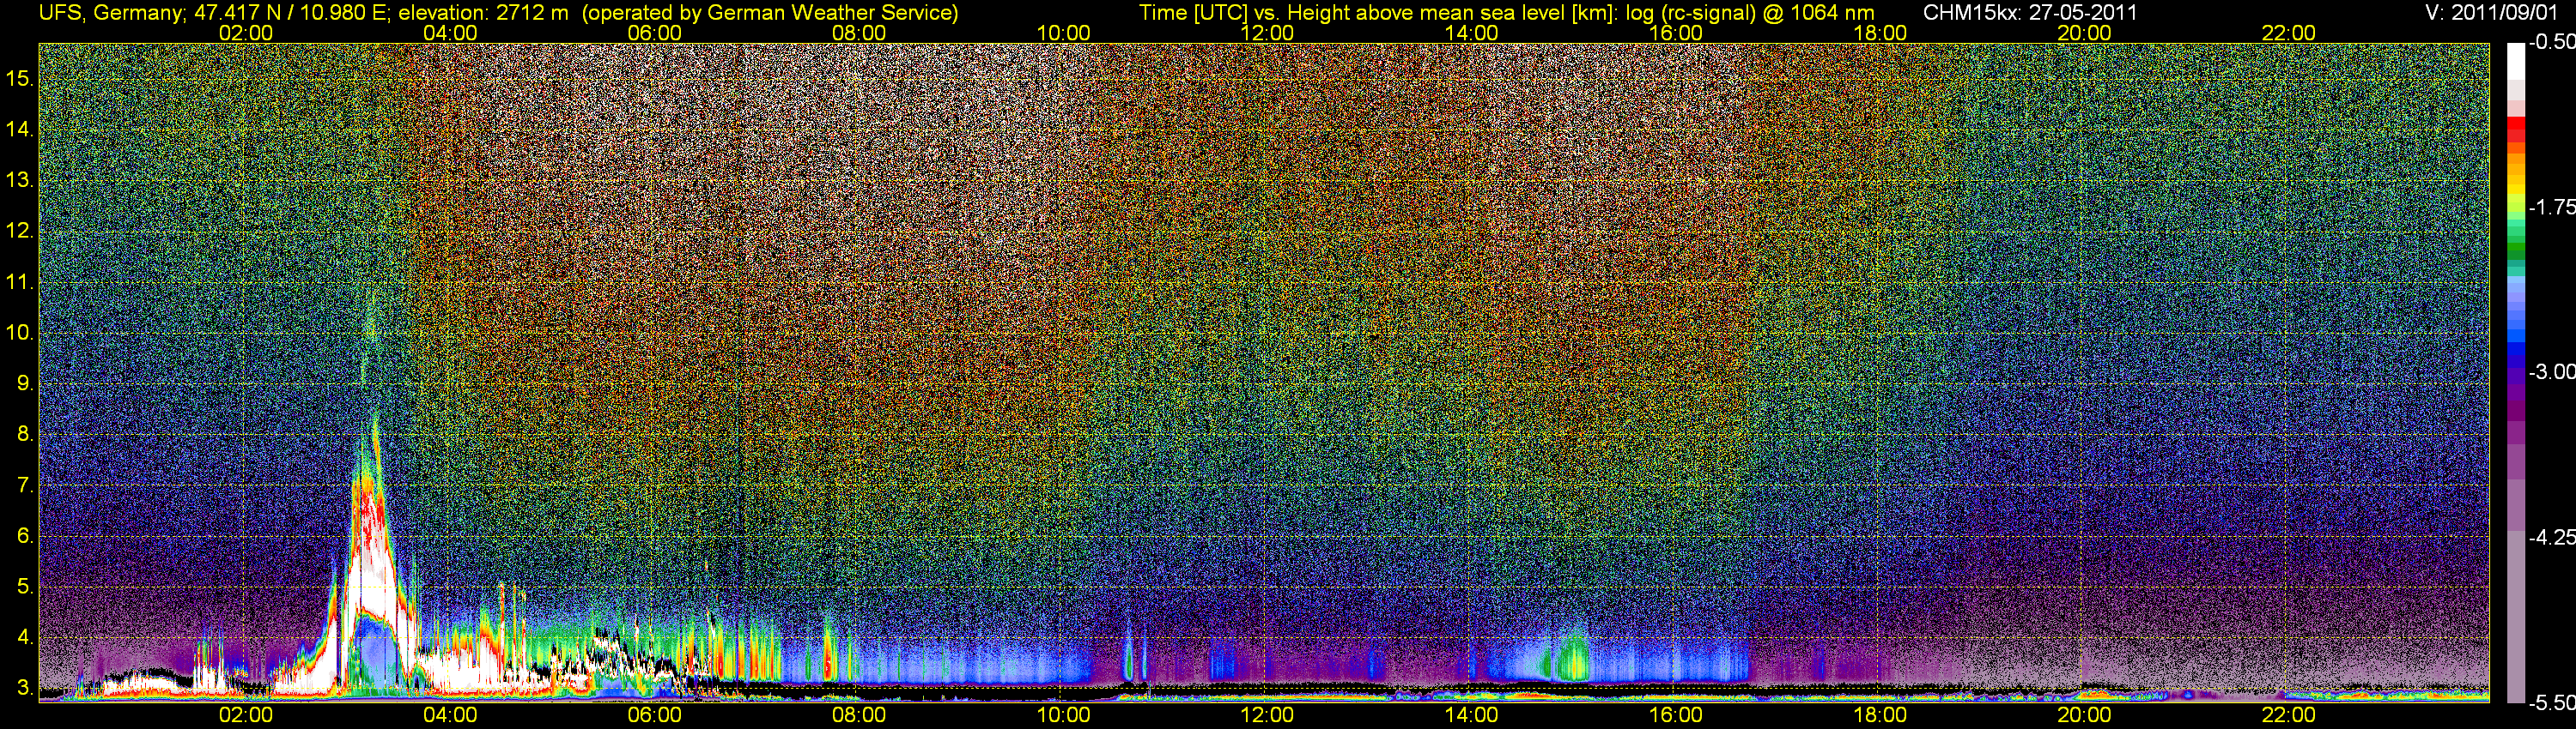Click the 3. km height axis label
The width and height of the screenshot is (2576, 729).
(26, 688)
